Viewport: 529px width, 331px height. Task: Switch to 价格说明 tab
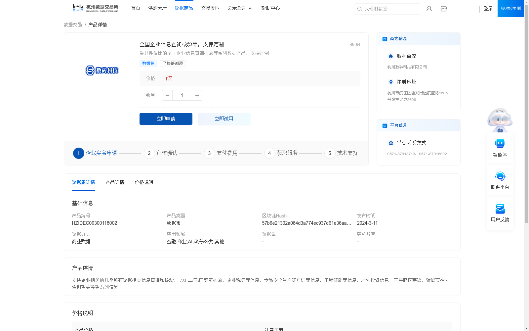coord(144,182)
